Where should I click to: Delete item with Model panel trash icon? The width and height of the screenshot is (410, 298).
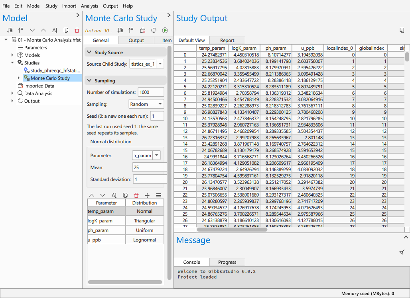[77, 30]
